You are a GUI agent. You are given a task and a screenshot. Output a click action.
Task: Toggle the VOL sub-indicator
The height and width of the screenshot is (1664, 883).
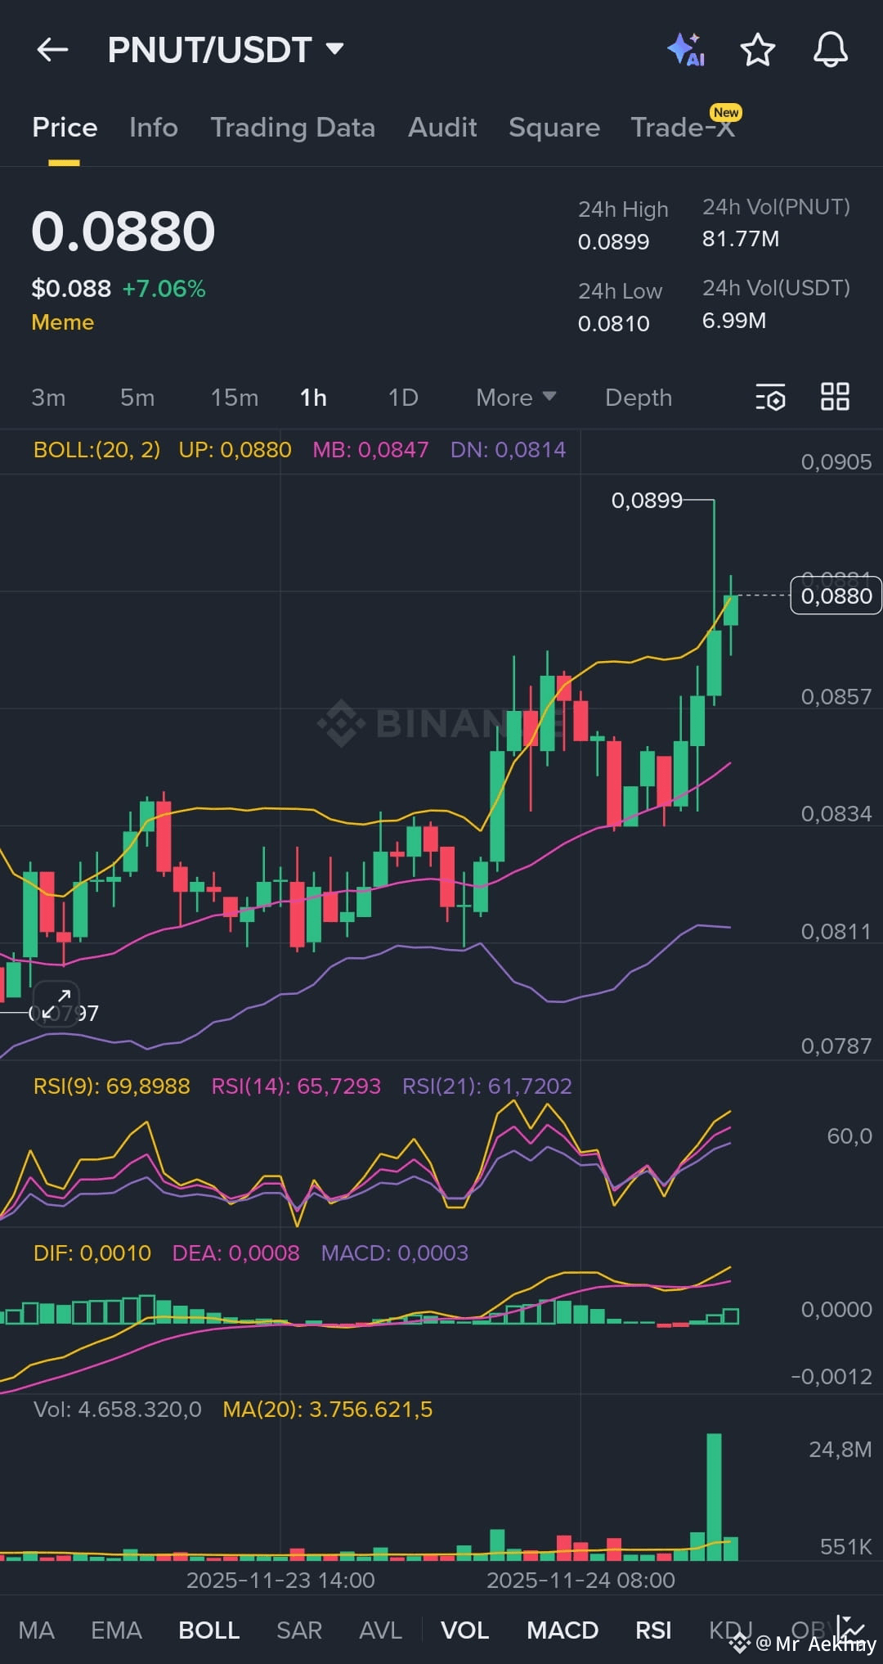(x=464, y=1630)
